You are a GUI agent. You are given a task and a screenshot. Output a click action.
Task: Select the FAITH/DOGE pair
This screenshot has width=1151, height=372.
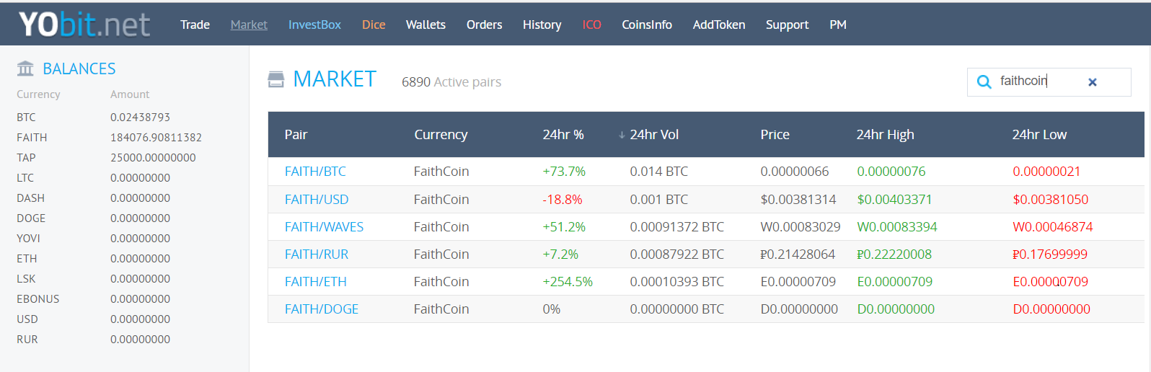click(322, 309)
